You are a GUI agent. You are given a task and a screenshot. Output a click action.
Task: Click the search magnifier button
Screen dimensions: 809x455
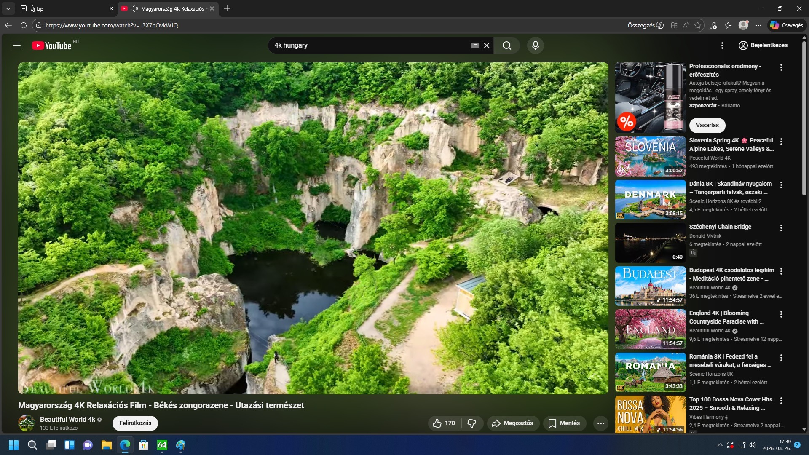[507, 45]
